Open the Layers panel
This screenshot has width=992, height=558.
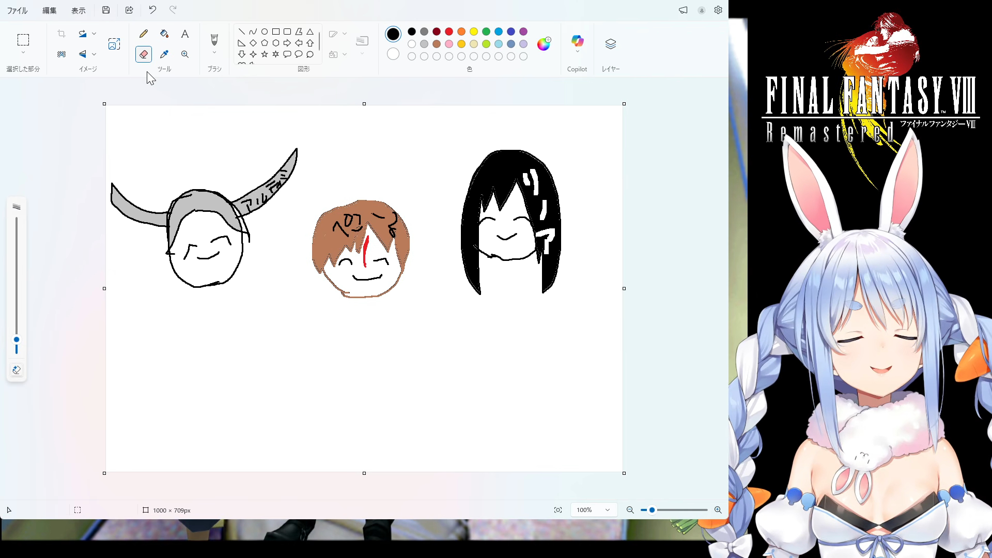click(x=610, y=44)
